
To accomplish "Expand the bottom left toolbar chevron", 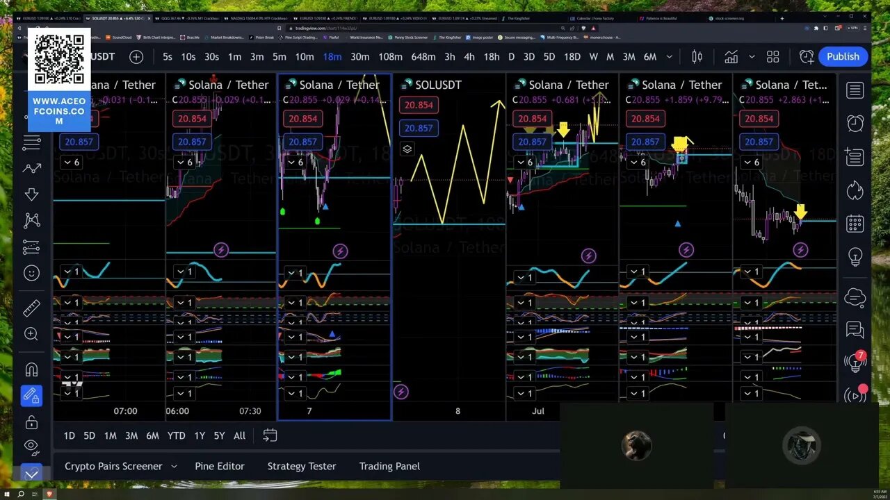I will pyautogui.click(x=31, y=474).
